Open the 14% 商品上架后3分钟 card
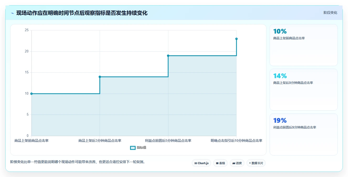The height and width of the screenshot is (177, 348). (303, 90)
